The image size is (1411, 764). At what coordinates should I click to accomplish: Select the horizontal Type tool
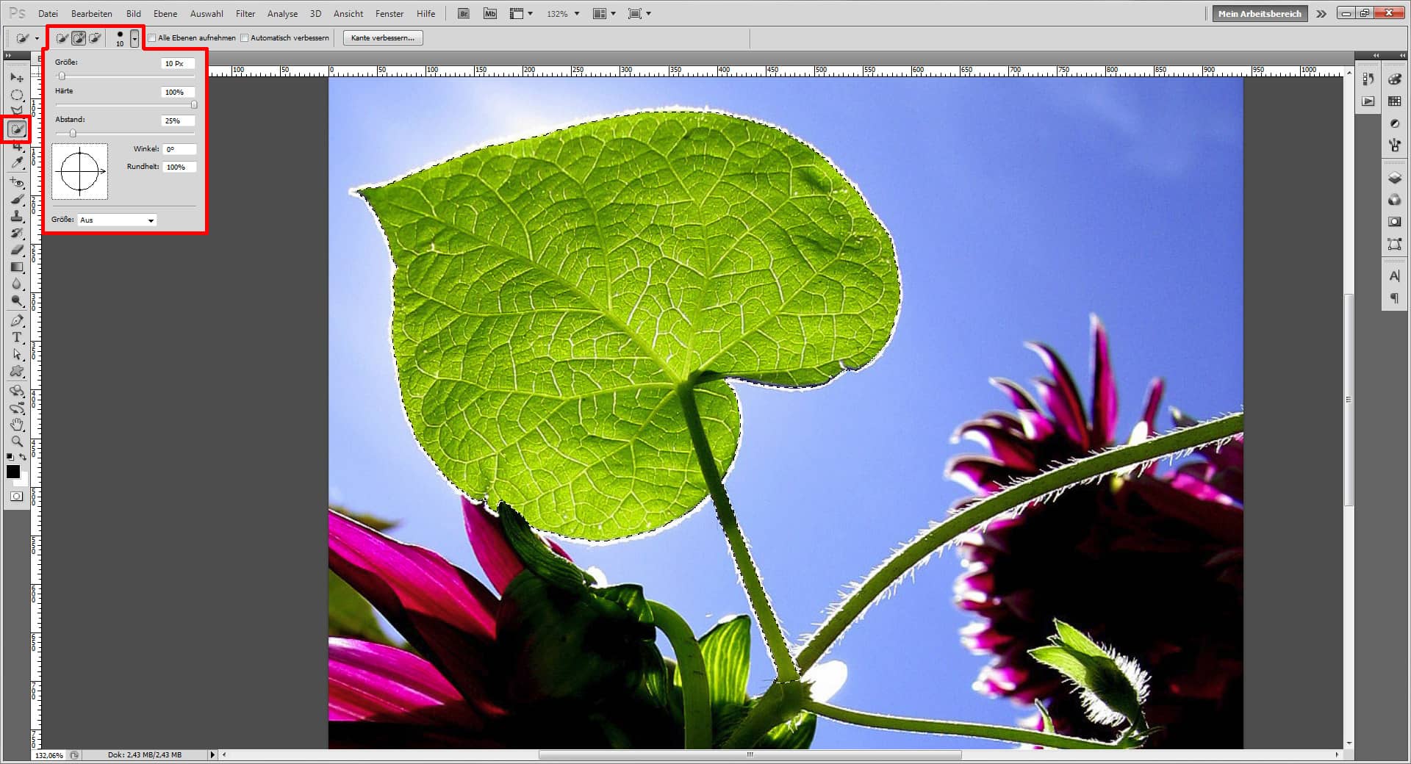[18, 338]
